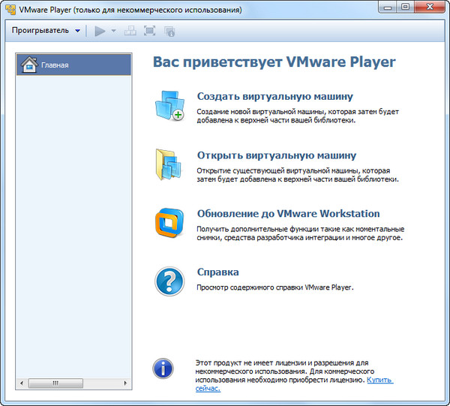The image size is (450, 406).
Task: Click the library horizontal scrollbar thumb
Action: click(x=55, y=383)
